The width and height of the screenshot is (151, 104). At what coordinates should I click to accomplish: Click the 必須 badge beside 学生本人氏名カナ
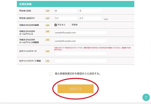click(x=48, y=18)
